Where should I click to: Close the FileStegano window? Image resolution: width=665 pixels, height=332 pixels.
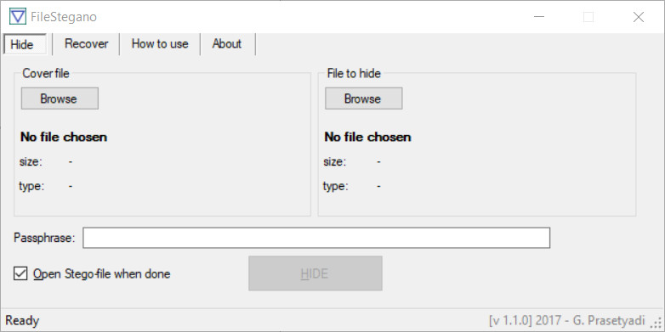tap(639, 17)
